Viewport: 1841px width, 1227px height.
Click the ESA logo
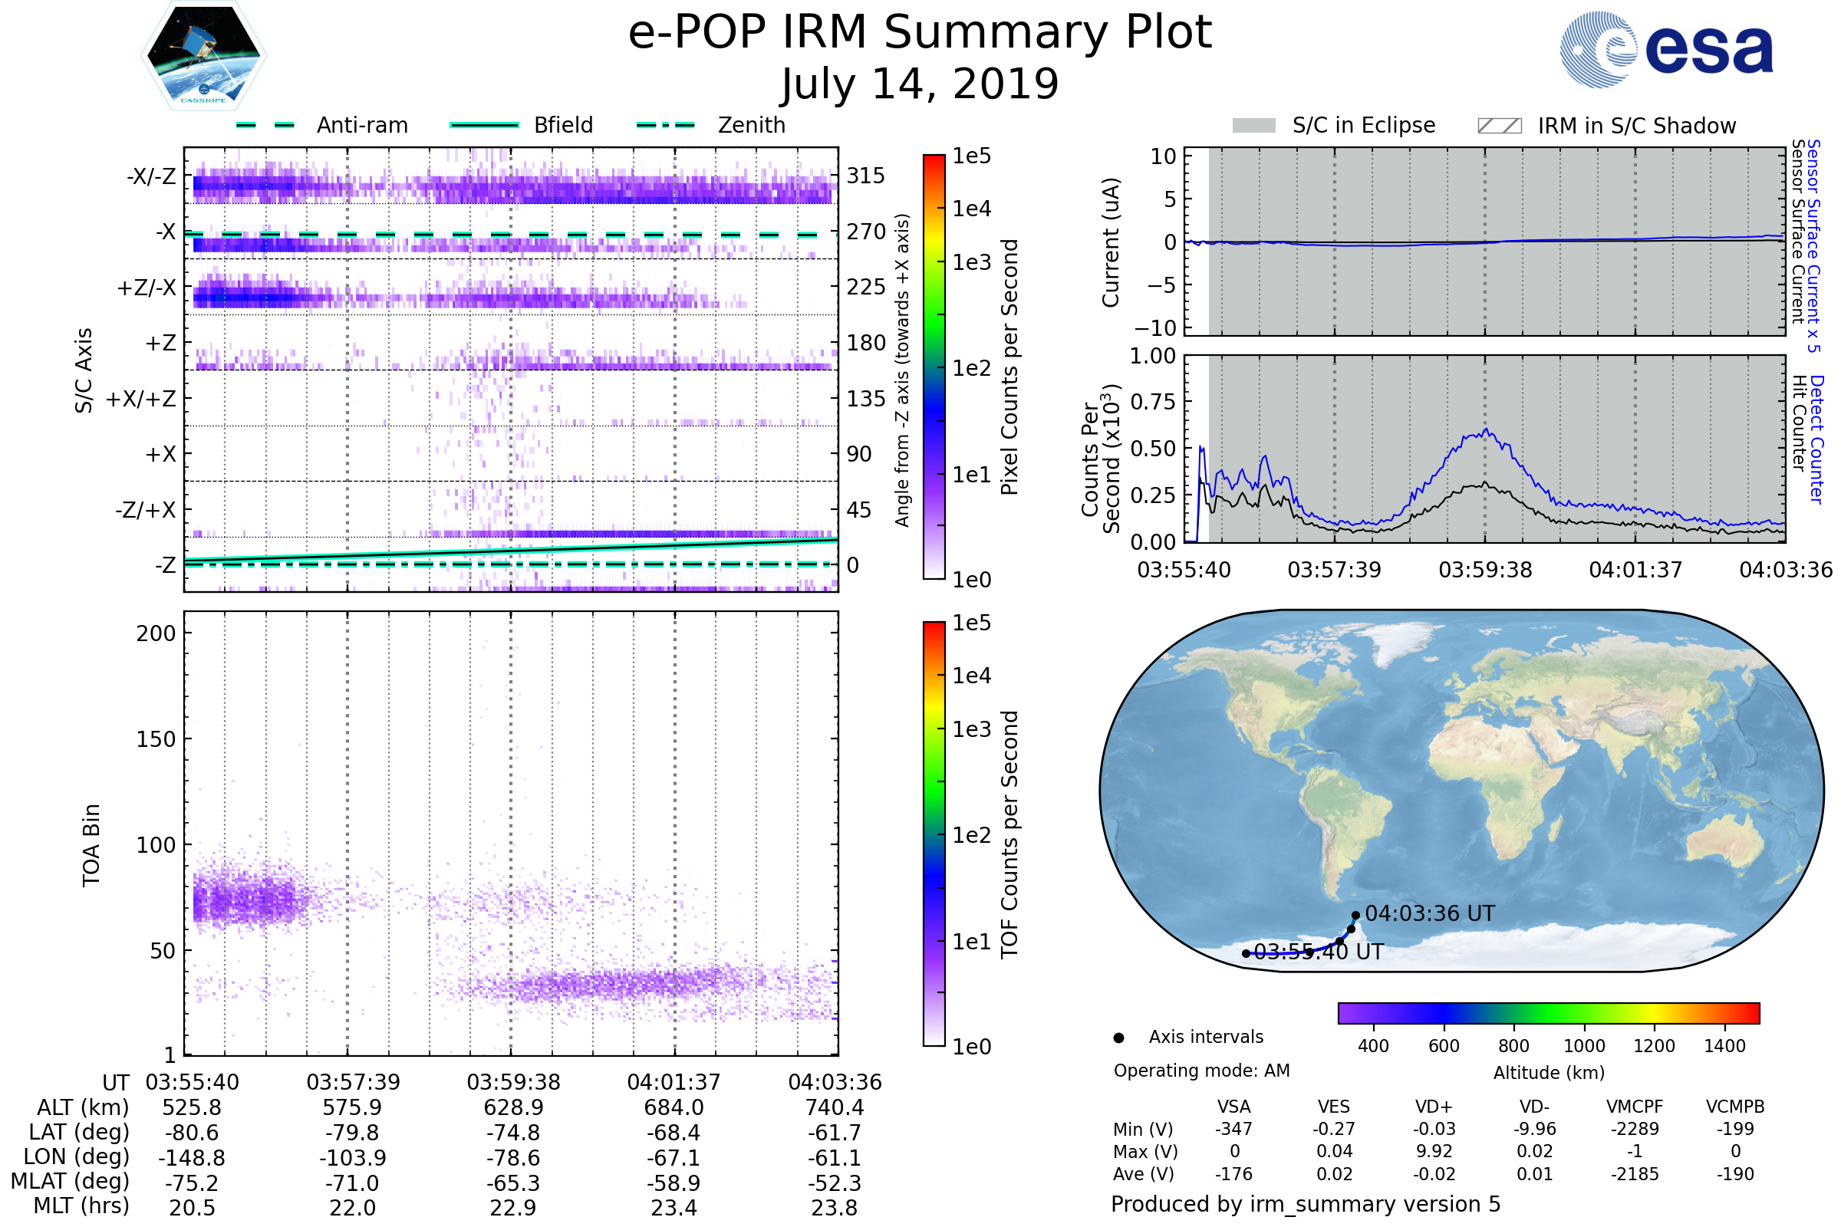point(1665,49)
